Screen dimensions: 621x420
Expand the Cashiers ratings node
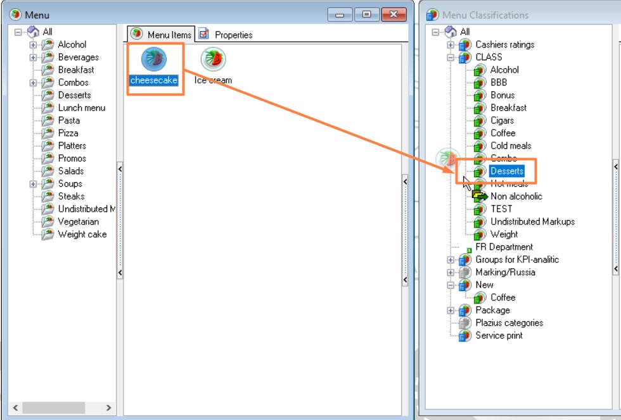(451, 45)
